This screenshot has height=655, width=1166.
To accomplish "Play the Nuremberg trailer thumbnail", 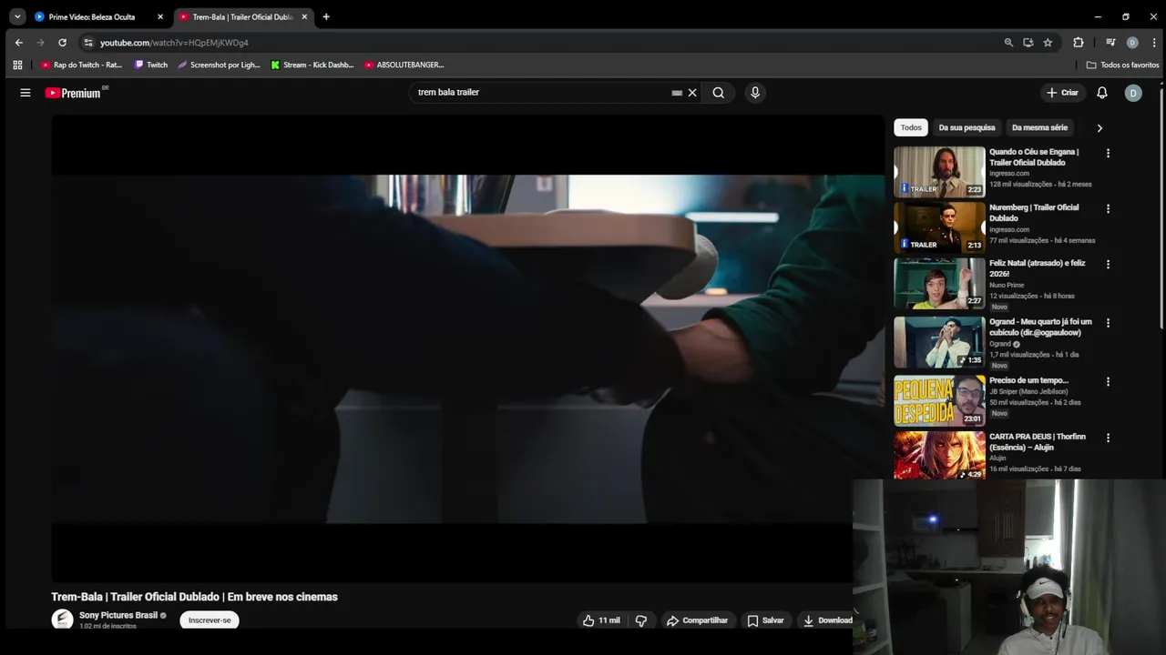I will pos(939,227).
